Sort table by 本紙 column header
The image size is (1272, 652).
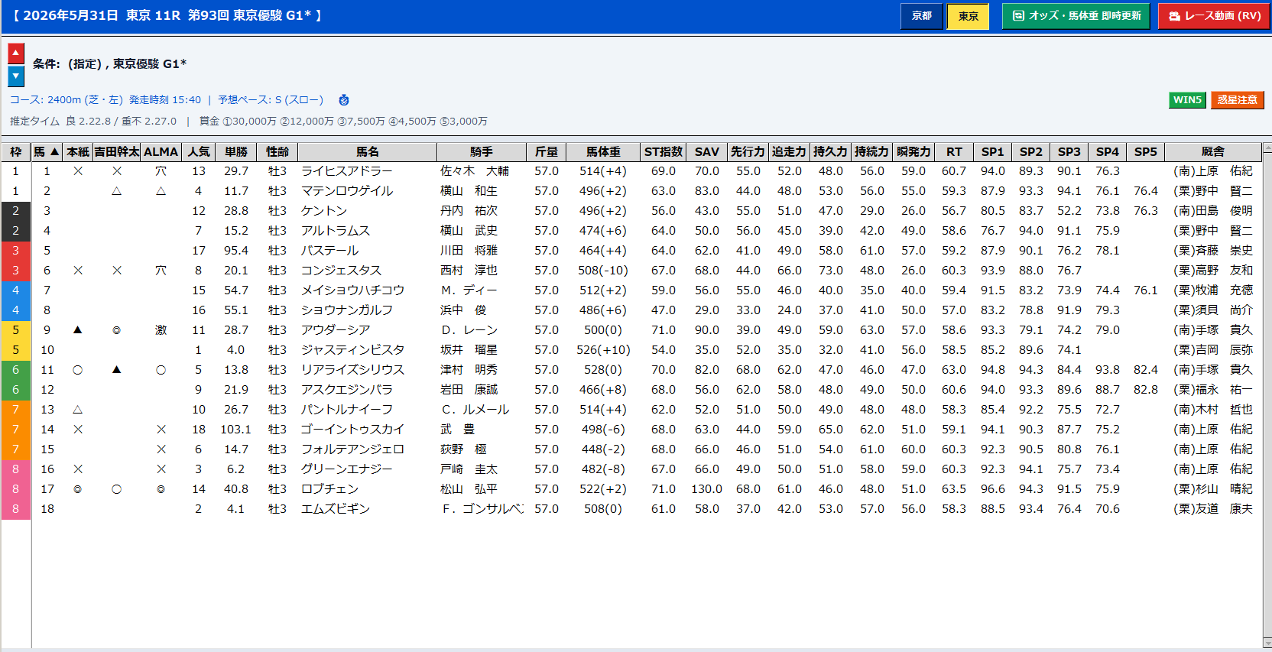[78, 152]
